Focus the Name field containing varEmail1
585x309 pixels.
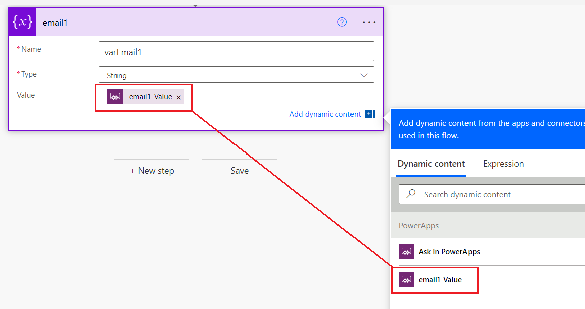(x=236, y=51)
